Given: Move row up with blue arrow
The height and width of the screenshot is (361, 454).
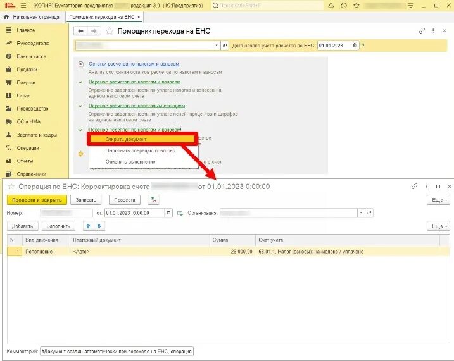Looking at the screenshot, I should coord(88,226).
